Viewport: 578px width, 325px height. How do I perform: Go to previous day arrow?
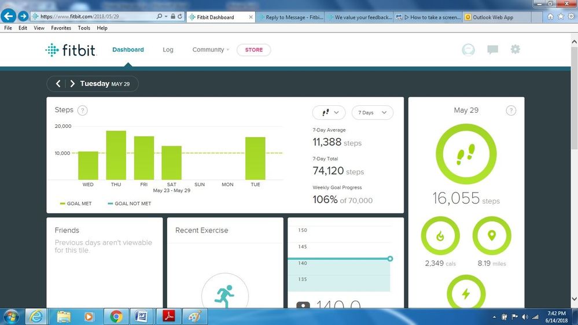[x=58, y=84]
